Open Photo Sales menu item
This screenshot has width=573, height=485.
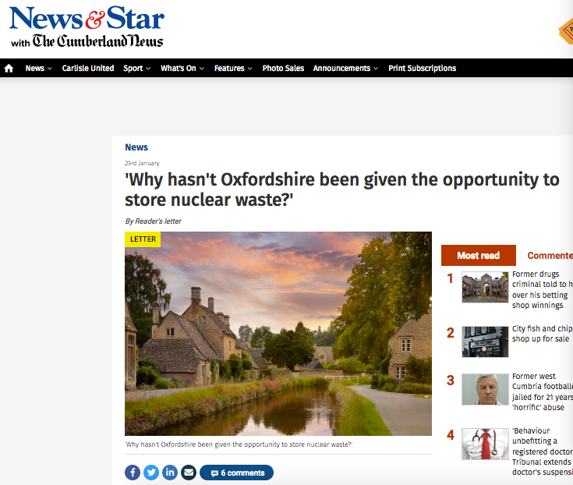[x=283, y=69]
